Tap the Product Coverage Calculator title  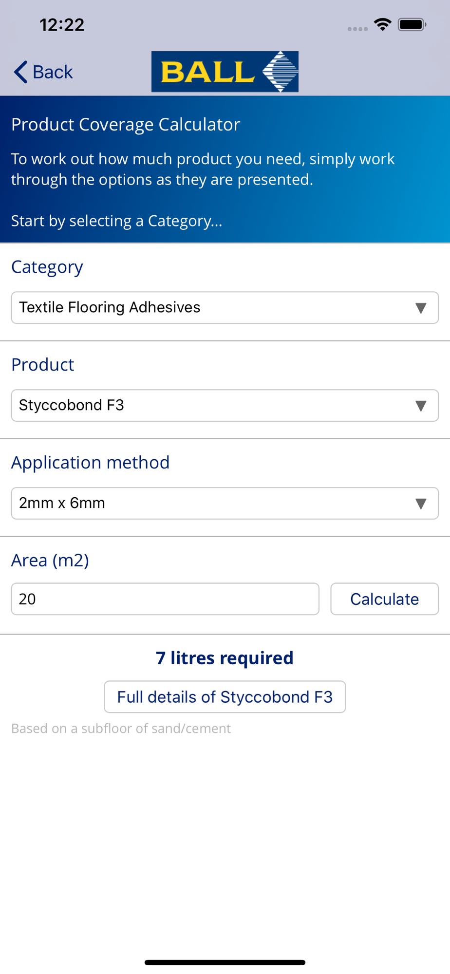coord(126,125)
